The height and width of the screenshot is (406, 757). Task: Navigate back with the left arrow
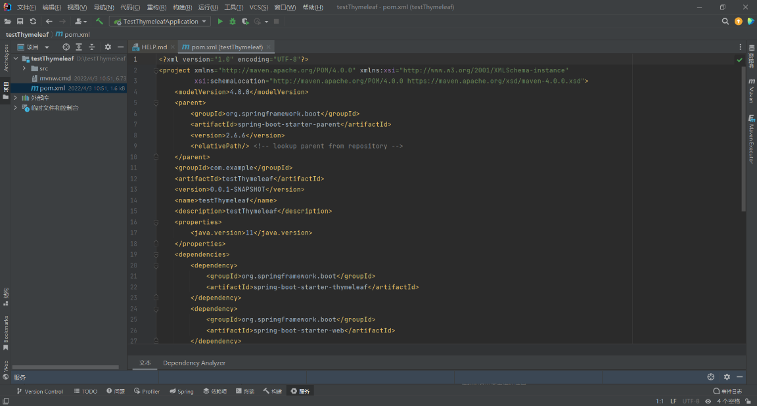[49, 22]
